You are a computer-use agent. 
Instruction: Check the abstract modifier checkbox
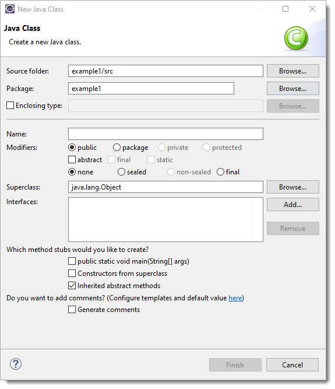click(72, 160)
